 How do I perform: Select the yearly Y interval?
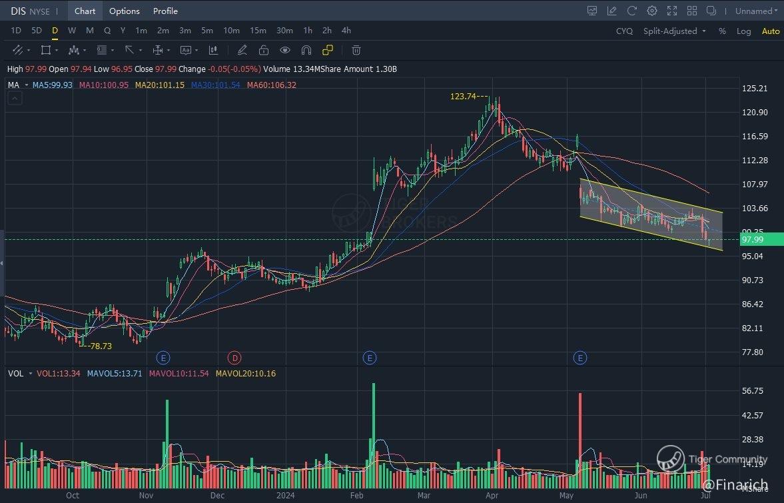pyautogui.click(x=123, y=31)
